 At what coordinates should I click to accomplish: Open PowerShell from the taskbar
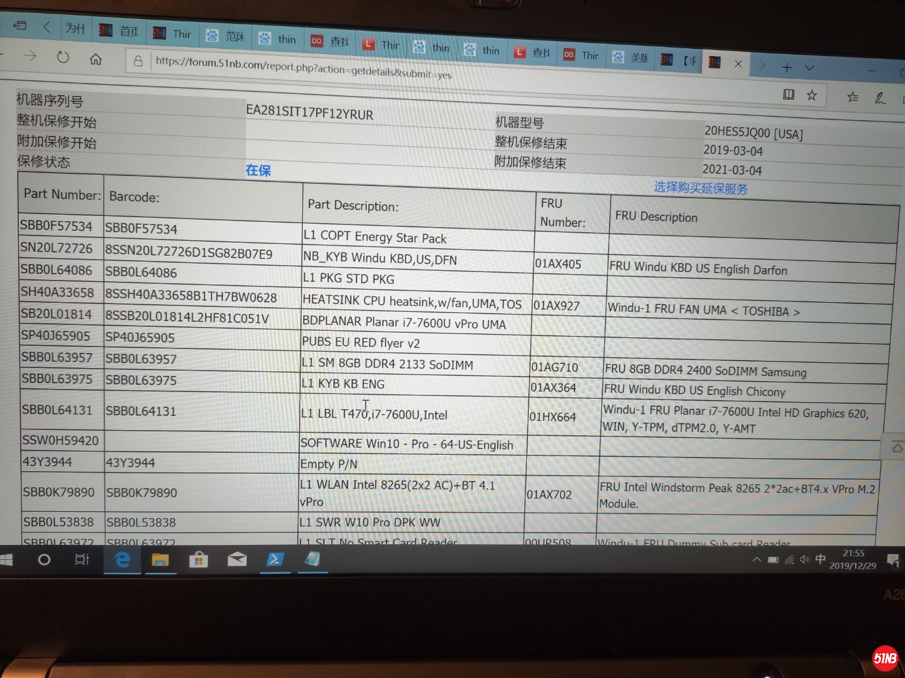[275, 559]
